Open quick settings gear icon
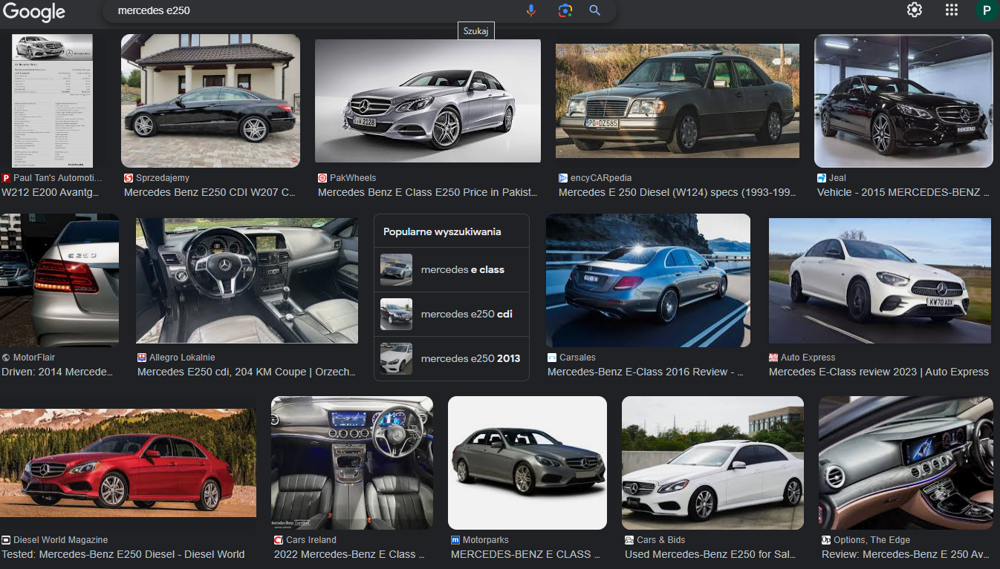The image size is (1000, 569). pos(915,10)
